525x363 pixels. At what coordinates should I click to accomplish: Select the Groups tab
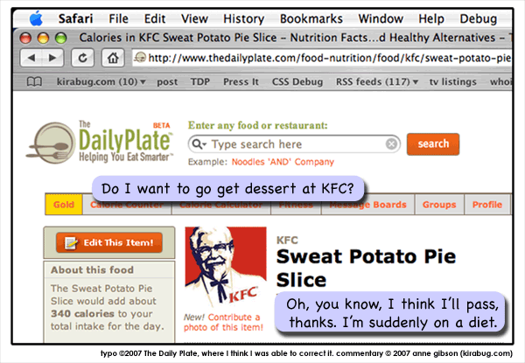pos(439,205)
